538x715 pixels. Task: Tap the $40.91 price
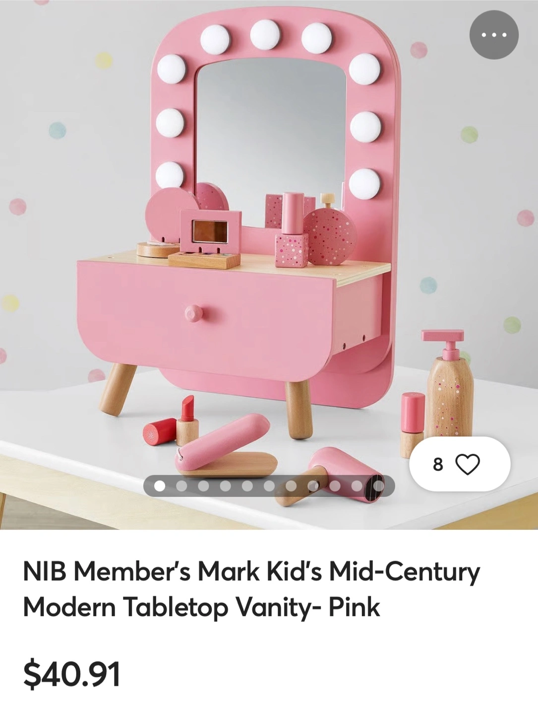[72, 674]
